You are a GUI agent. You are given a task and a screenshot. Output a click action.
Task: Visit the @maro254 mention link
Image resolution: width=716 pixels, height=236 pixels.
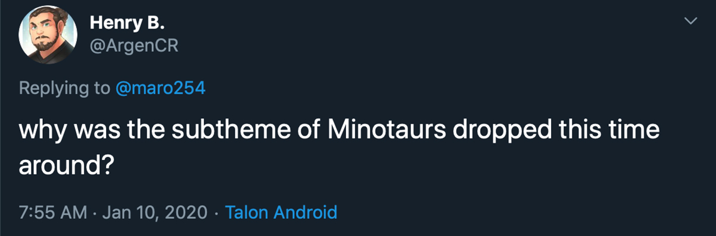pos(160,88)
